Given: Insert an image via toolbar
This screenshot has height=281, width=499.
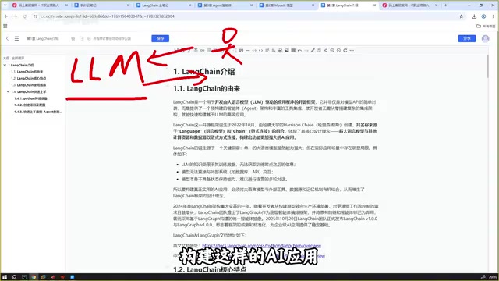Looking at the screenshot, I should point(287,50).
